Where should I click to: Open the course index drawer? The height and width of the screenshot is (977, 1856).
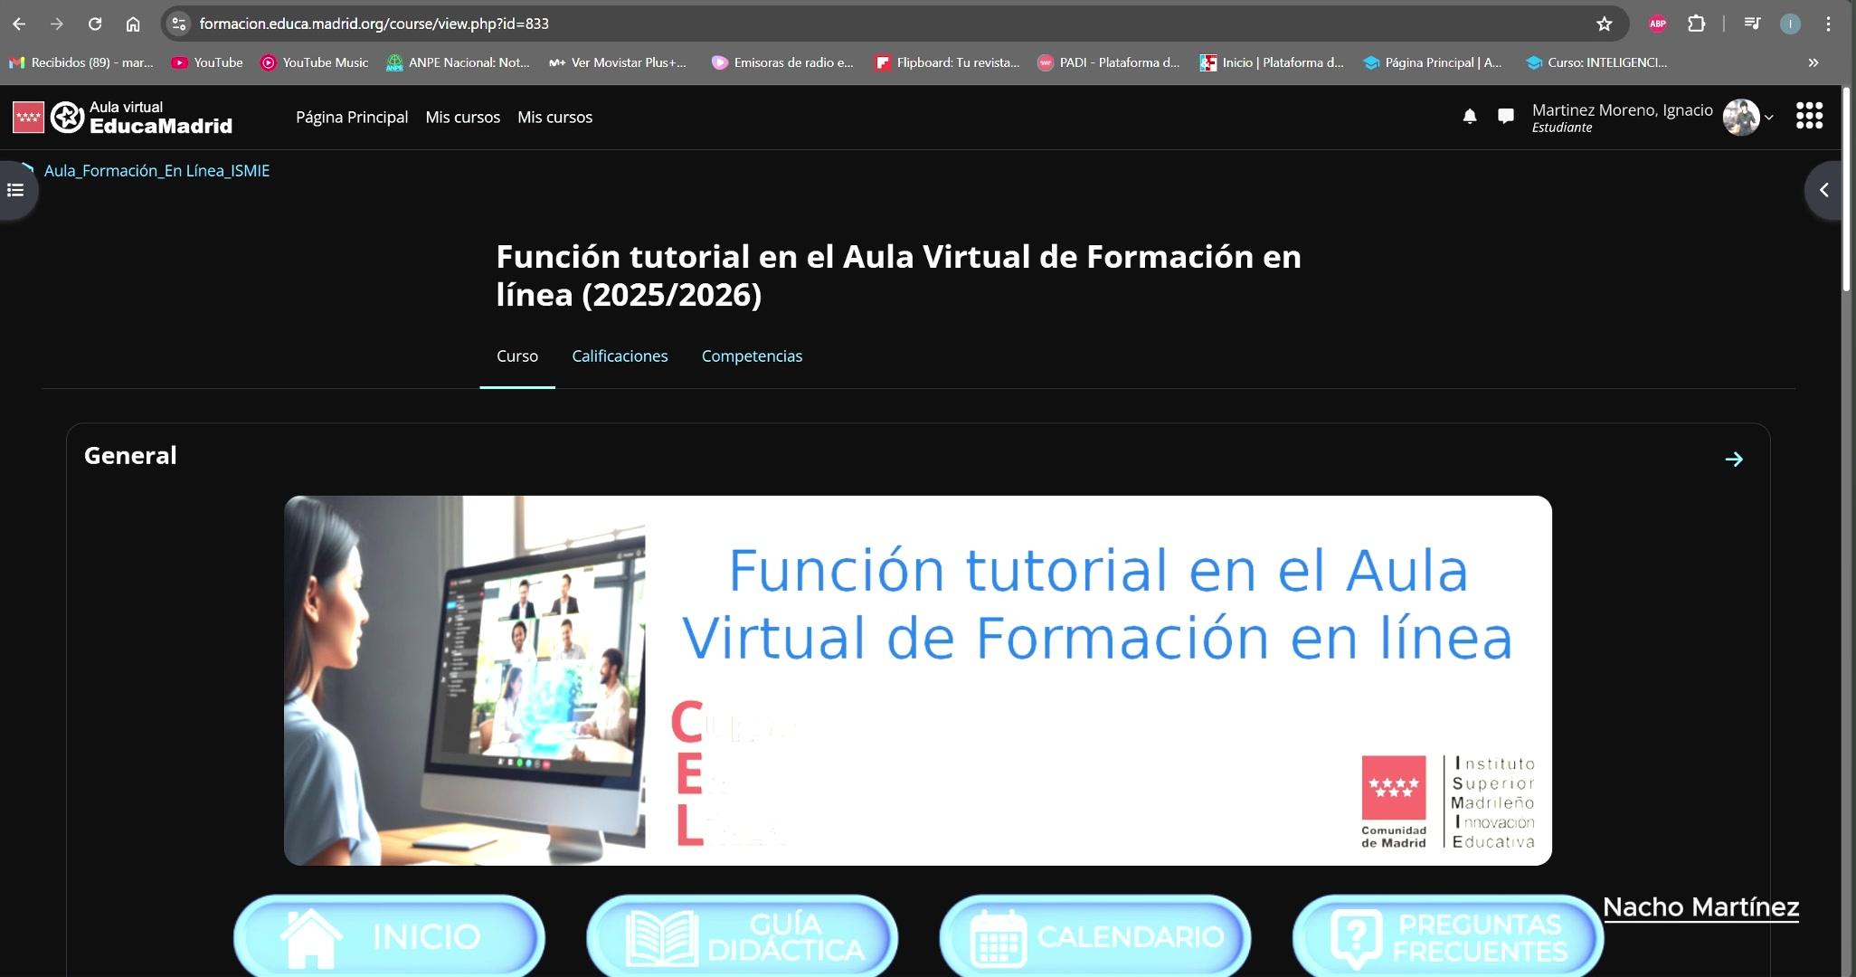[15, 190]
